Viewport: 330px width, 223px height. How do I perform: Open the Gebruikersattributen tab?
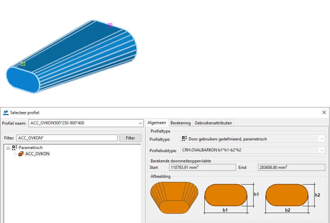pos(213,123)
